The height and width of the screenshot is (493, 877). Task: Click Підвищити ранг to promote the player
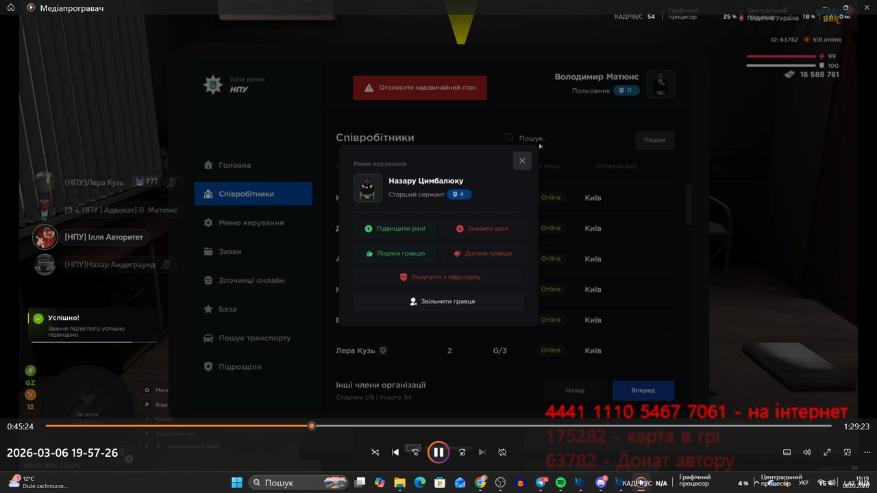[395, 229]
